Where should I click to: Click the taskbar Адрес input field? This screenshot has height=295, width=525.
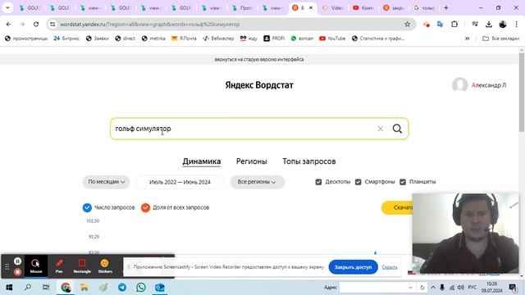click(x=377, y=288)
